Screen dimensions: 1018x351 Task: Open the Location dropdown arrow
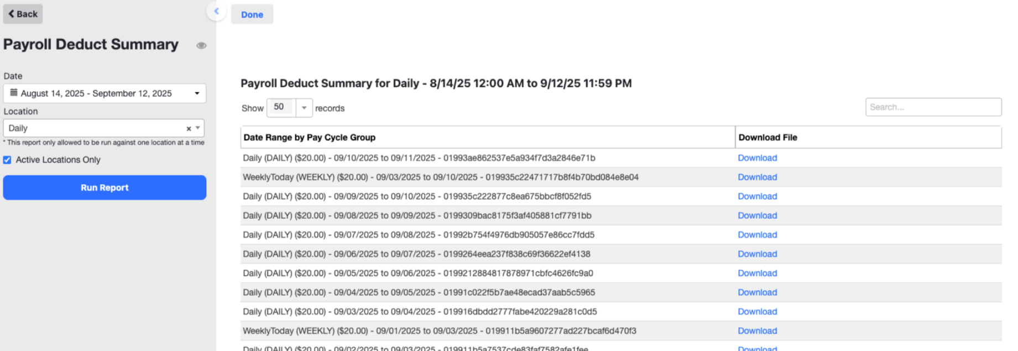point(198,128)
